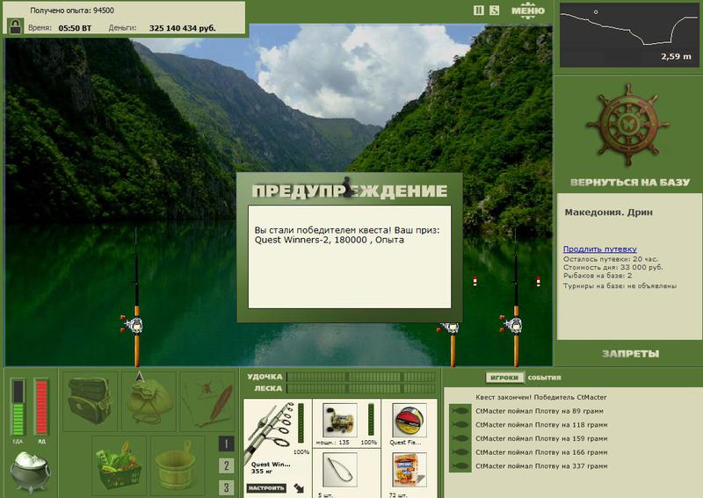
Task: Click the fish icon beside Плотву на 89 грамм
Action: pyautogui.click(x=460, y=410)
